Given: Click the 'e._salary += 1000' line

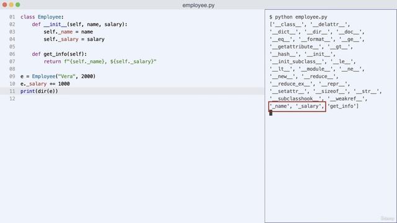Looking at the screenshot, I should [x=45, y=84].
